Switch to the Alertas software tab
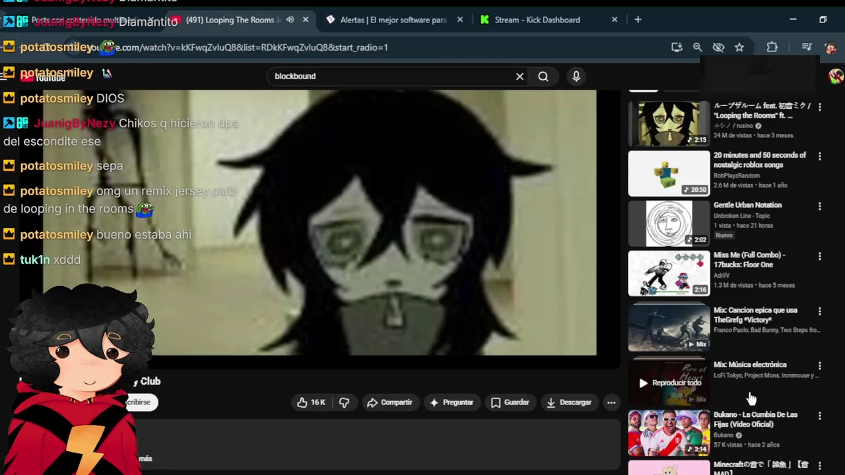 (393, 20)
